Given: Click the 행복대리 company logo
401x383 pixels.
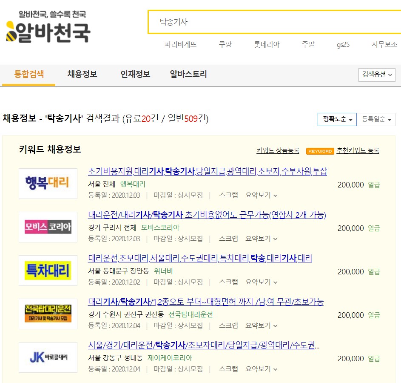Looking at the screenshot, I should tap(48, 183).
